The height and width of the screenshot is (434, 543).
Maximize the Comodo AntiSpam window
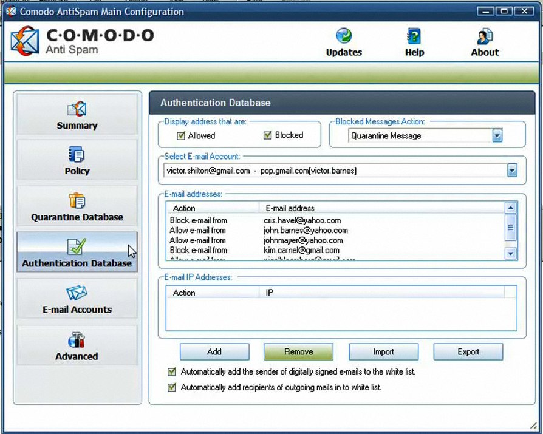[504, 12]
